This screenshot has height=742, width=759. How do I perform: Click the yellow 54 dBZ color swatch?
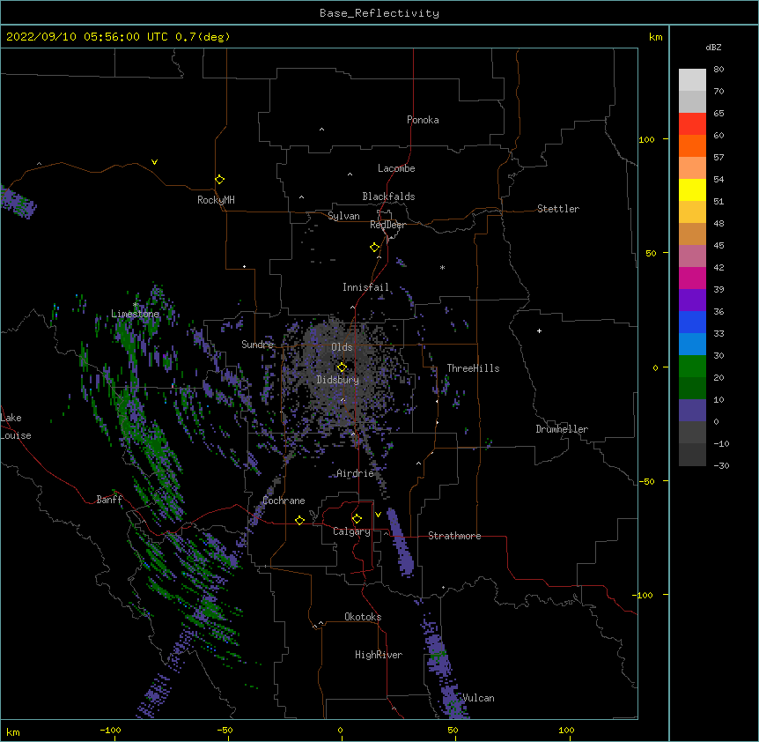[692, 189]
